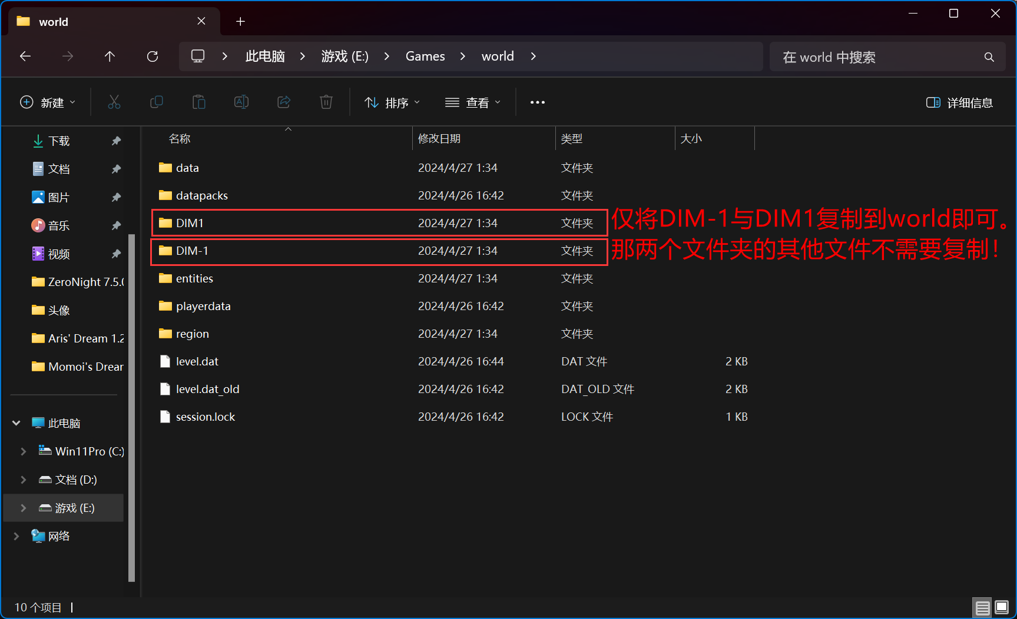Switch to details list view icon
This screenshot has height=619, width=1017.
(x=982, y=607)
